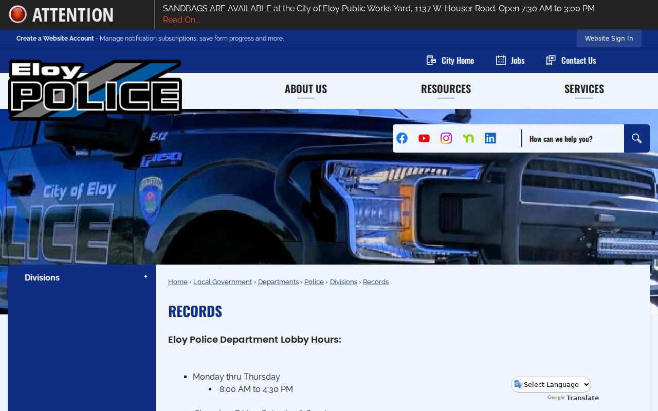
Task: Click Read On in the sandbags alert
Action: pyautogui.click(x=181, y=20)
